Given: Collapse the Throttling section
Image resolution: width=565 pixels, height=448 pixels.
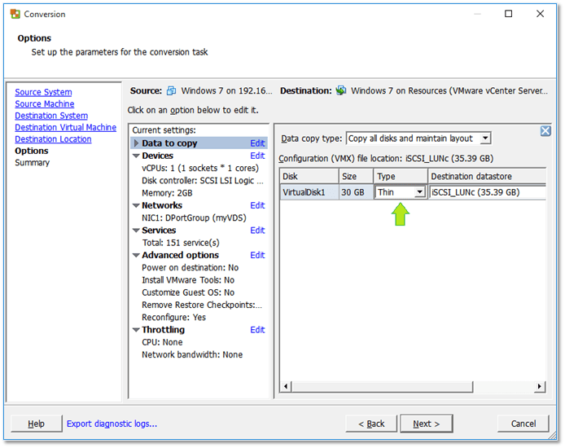Looking at the screenshot, I should coord(136,330).
